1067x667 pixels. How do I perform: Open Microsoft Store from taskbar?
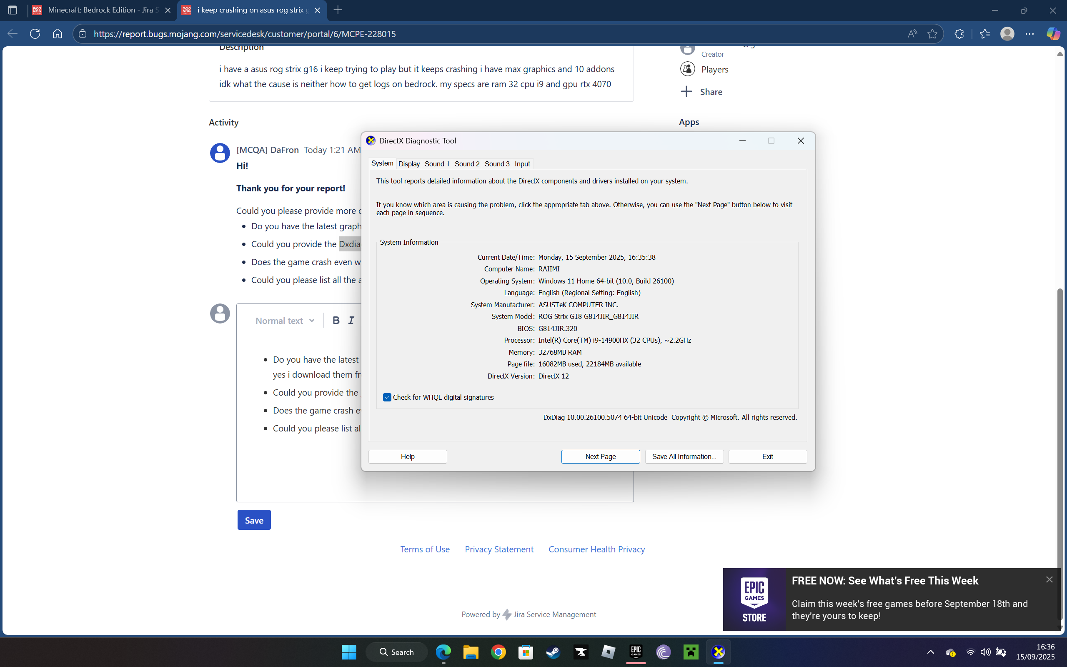526,652
